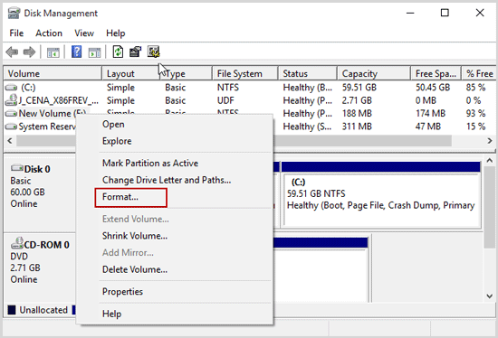The height and width of the screenshot is (338, 498).
Task: Select the Format... context menu entry
Action: pyautogui.click(x=120, y=197)
